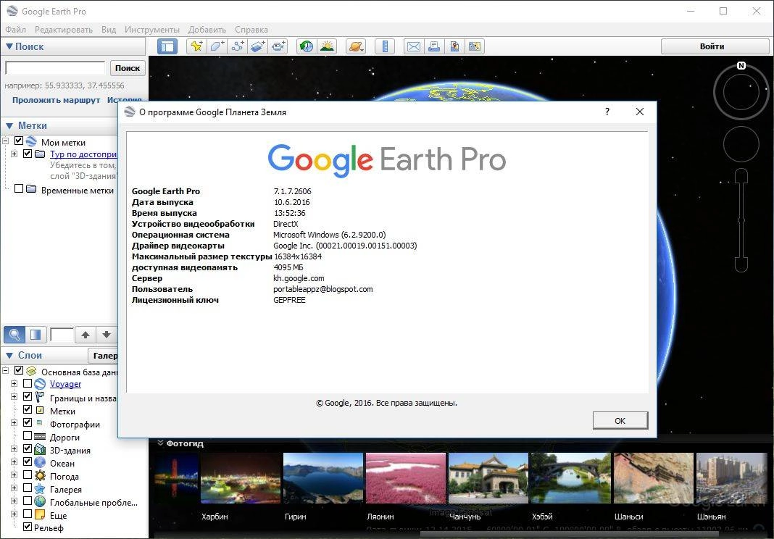This screenshot has height=539, width=774.
Task: Open the Файл menu
Action: (15, 30)
